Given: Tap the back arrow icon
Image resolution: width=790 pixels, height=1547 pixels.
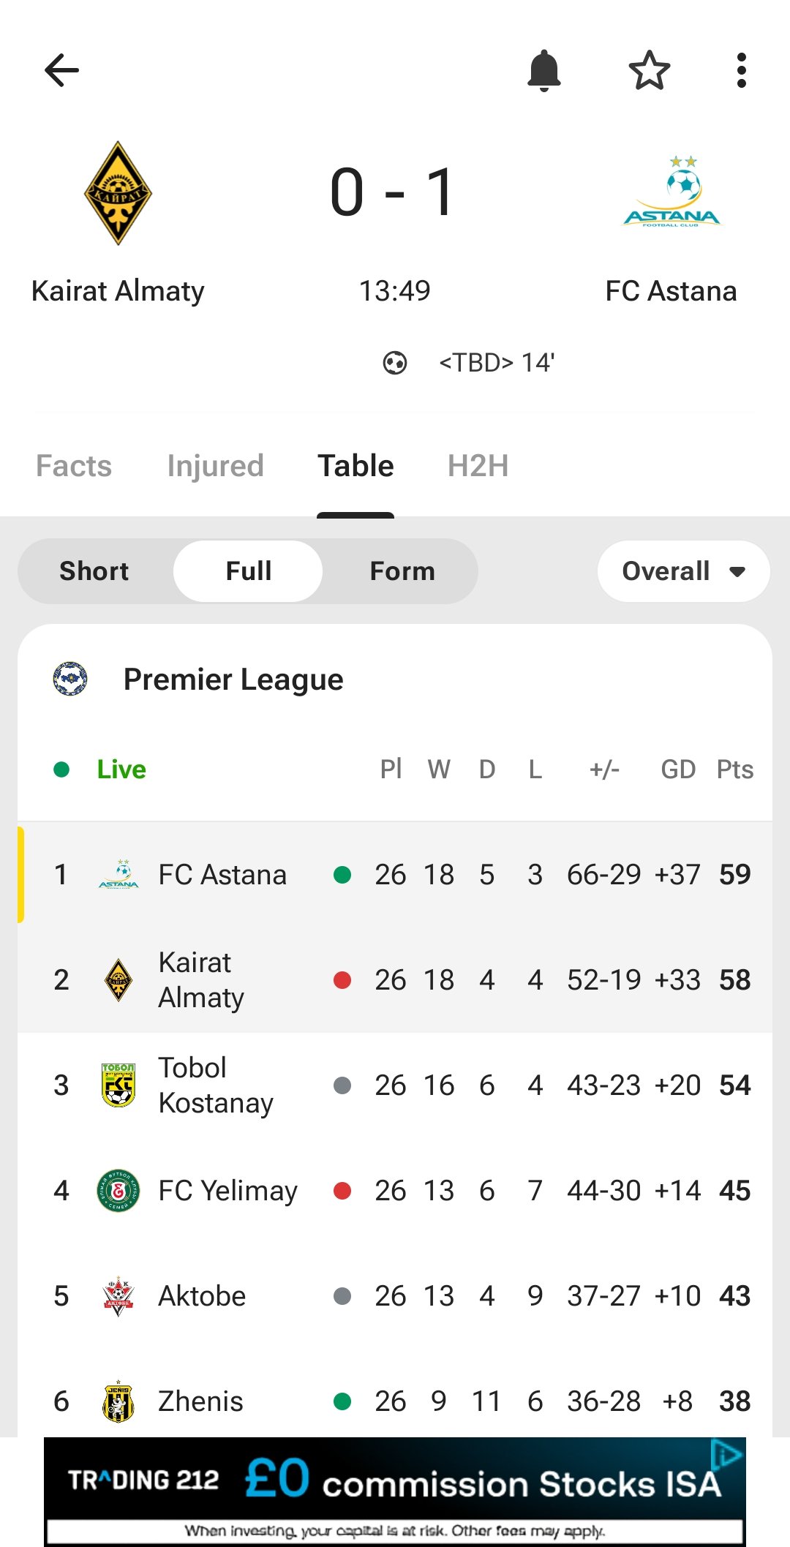Looking at the screenshot, I should click(x=61, y=71).
